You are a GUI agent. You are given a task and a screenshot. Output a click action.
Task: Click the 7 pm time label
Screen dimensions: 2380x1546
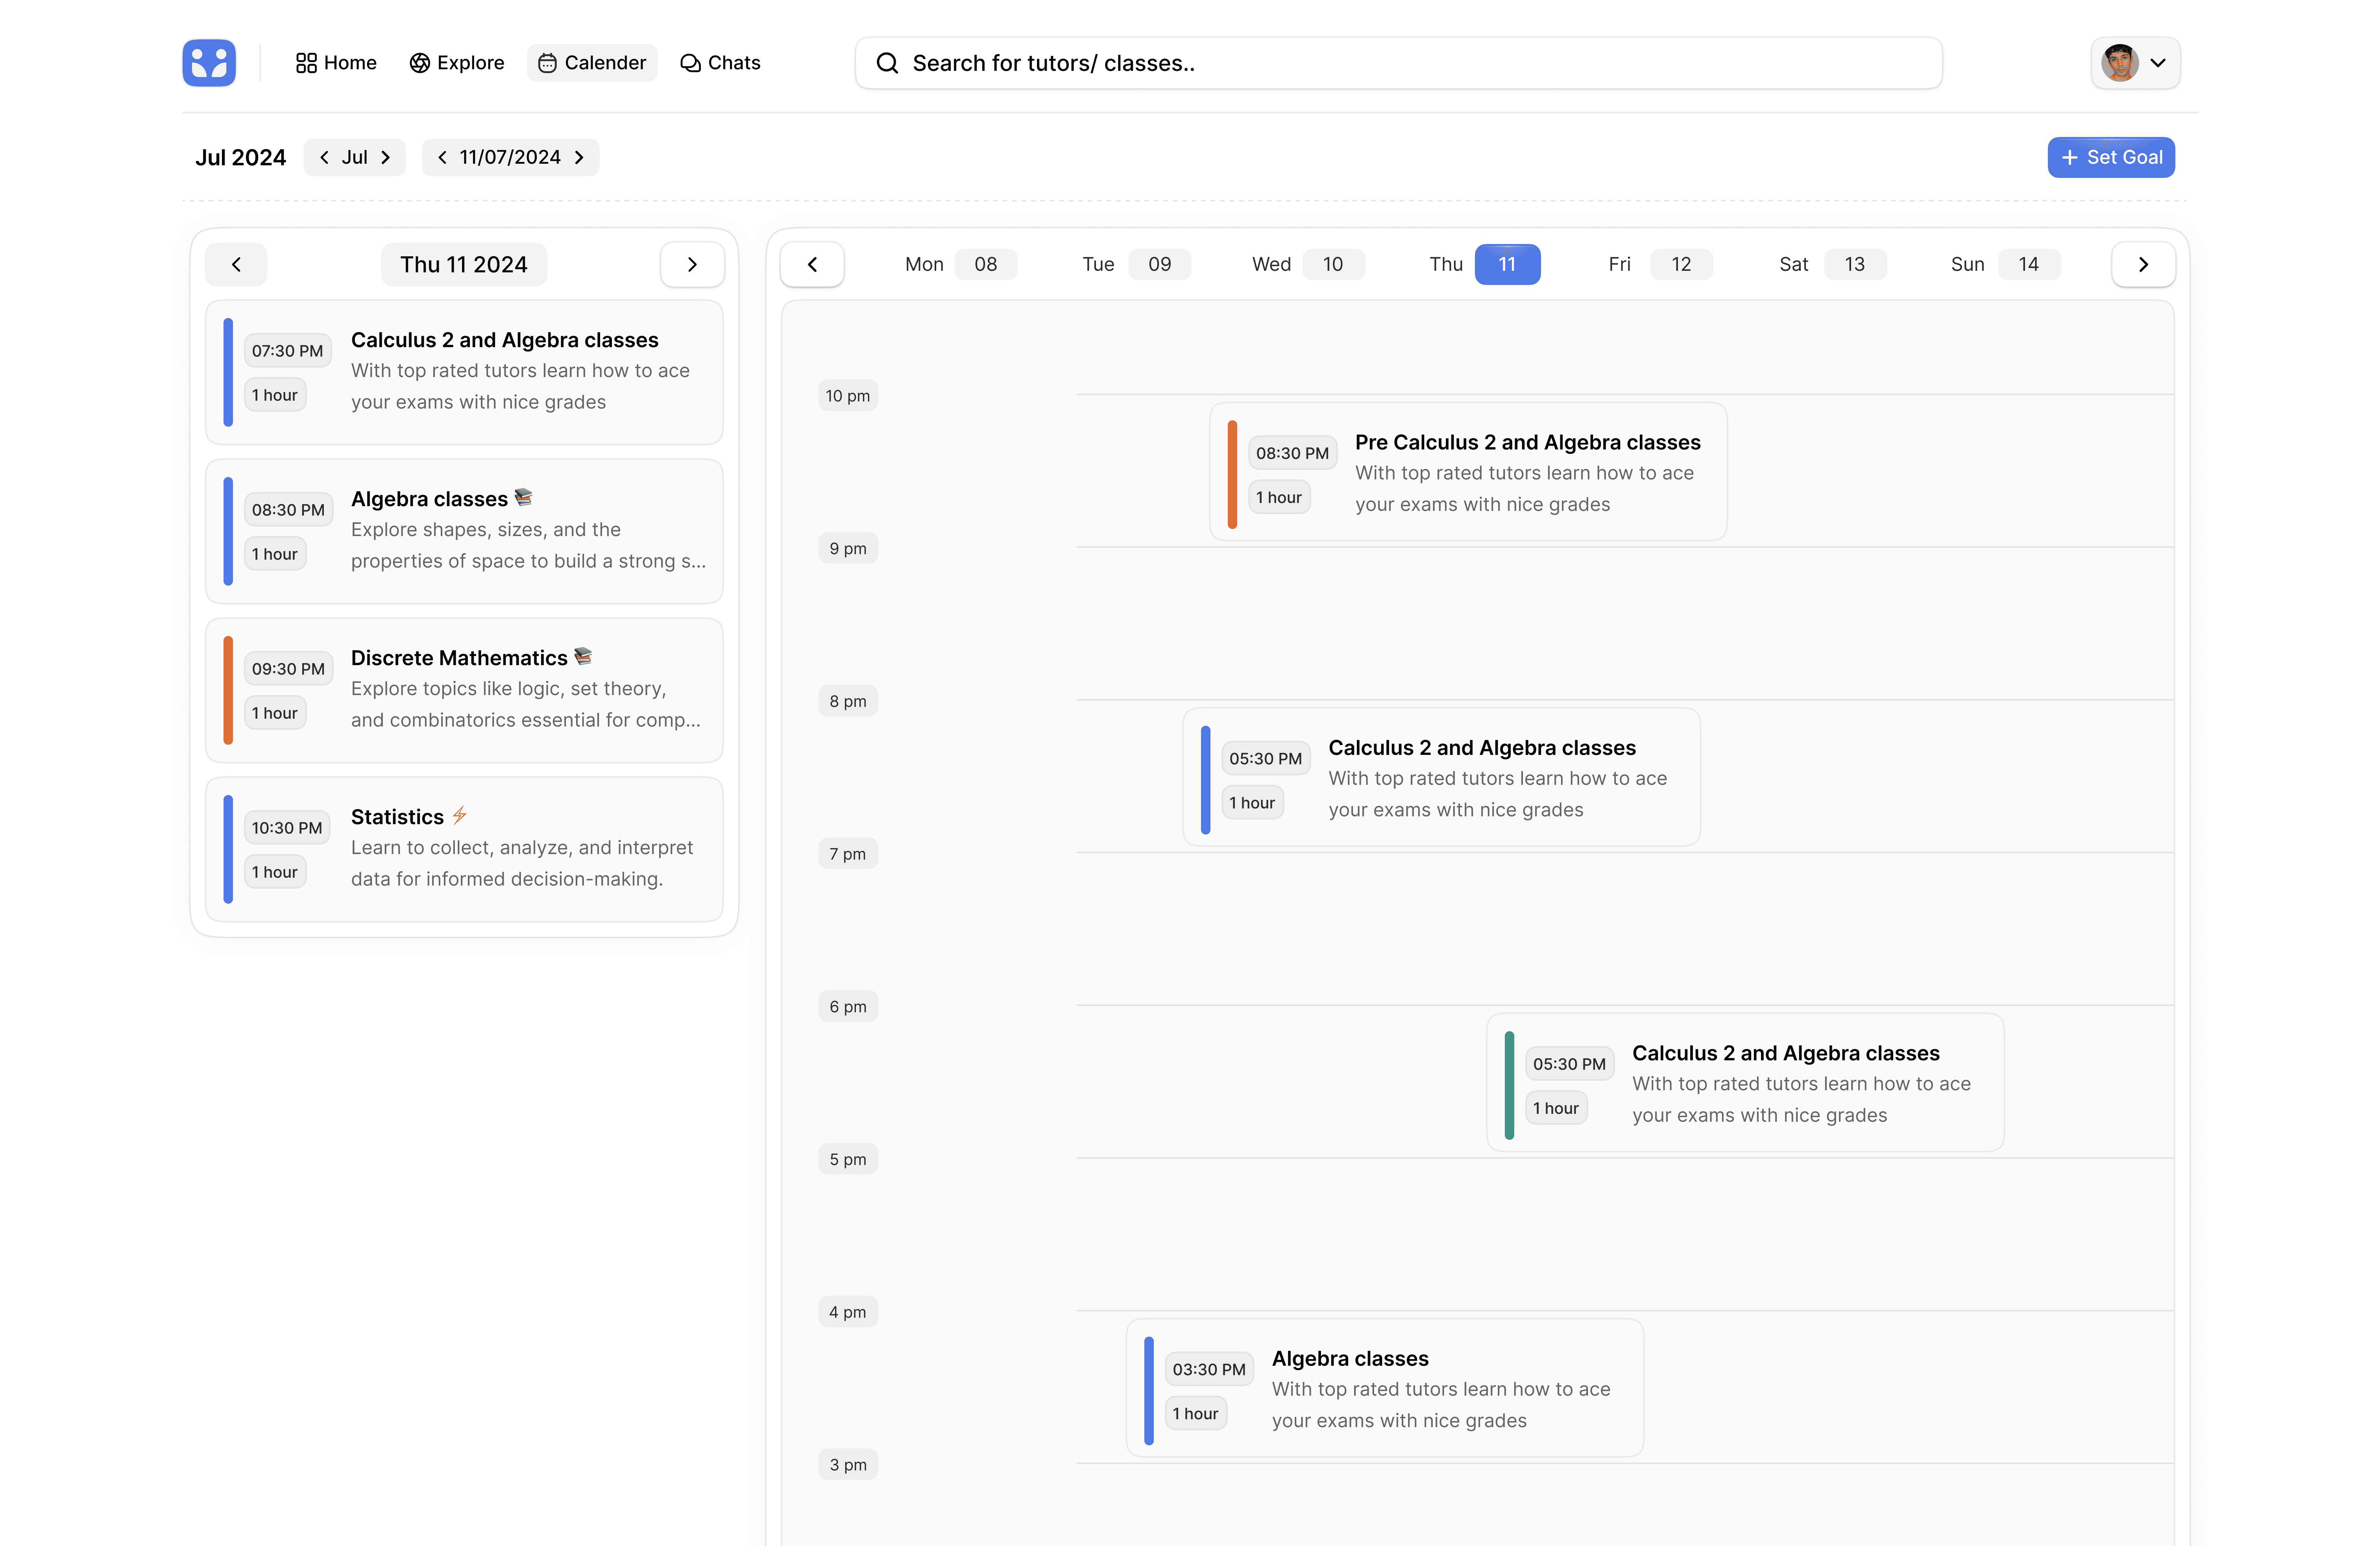pos(848,854)
